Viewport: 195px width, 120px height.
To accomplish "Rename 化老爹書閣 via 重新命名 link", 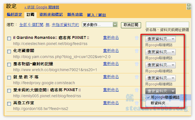I will [x=111, y=51].
